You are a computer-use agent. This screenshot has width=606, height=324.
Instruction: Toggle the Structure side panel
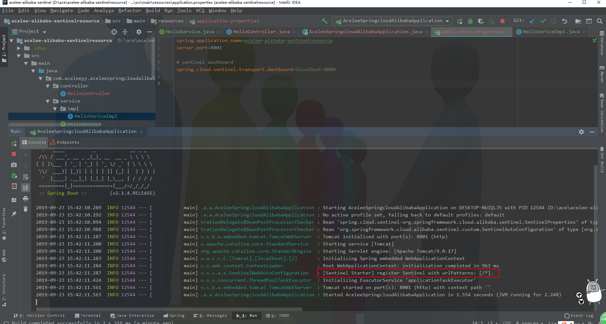tap(4, 290)
